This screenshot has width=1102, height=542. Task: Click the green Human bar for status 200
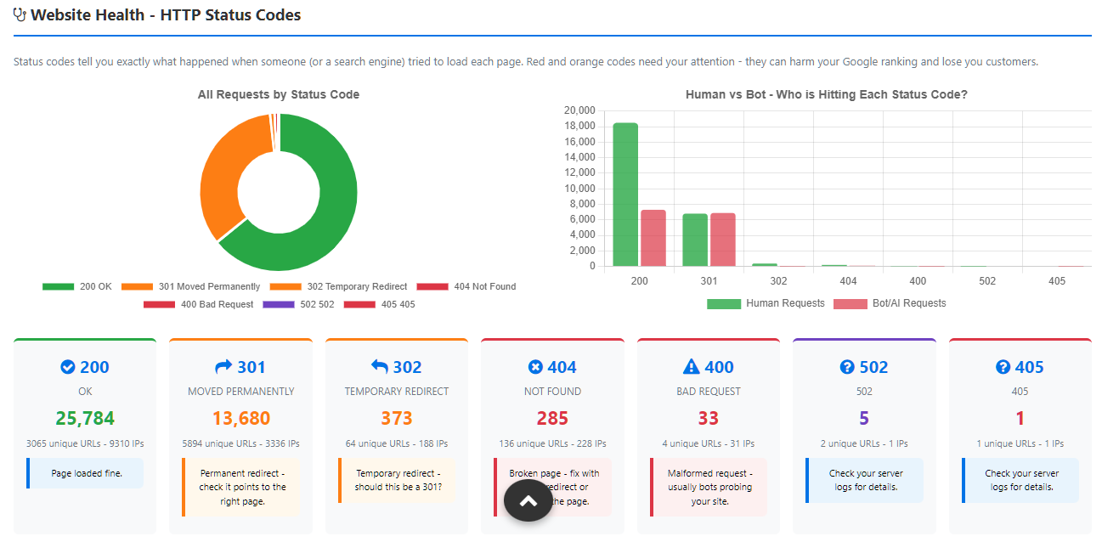(625, 195)
